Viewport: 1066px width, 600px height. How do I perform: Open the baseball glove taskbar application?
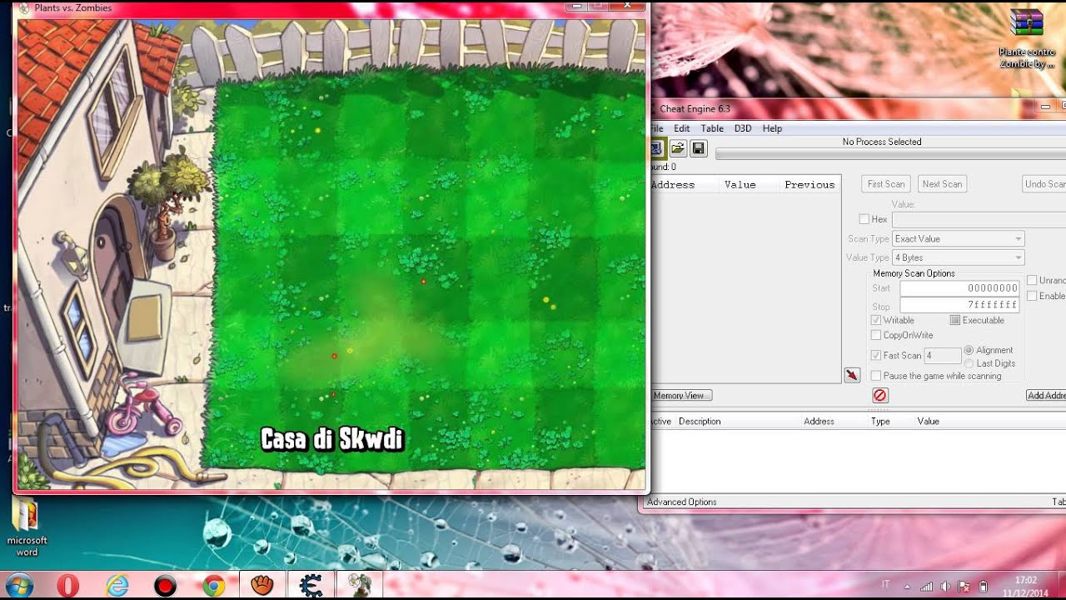[262, 585]
